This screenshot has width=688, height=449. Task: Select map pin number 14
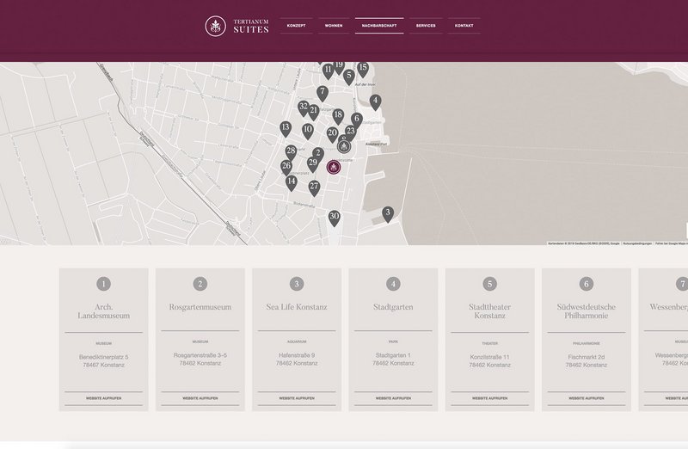291,183
